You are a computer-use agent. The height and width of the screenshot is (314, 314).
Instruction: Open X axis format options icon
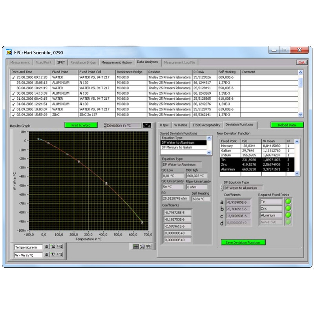(60, 247)
